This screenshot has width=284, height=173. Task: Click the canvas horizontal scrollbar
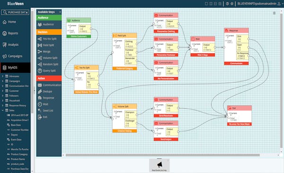coord(162,155)
